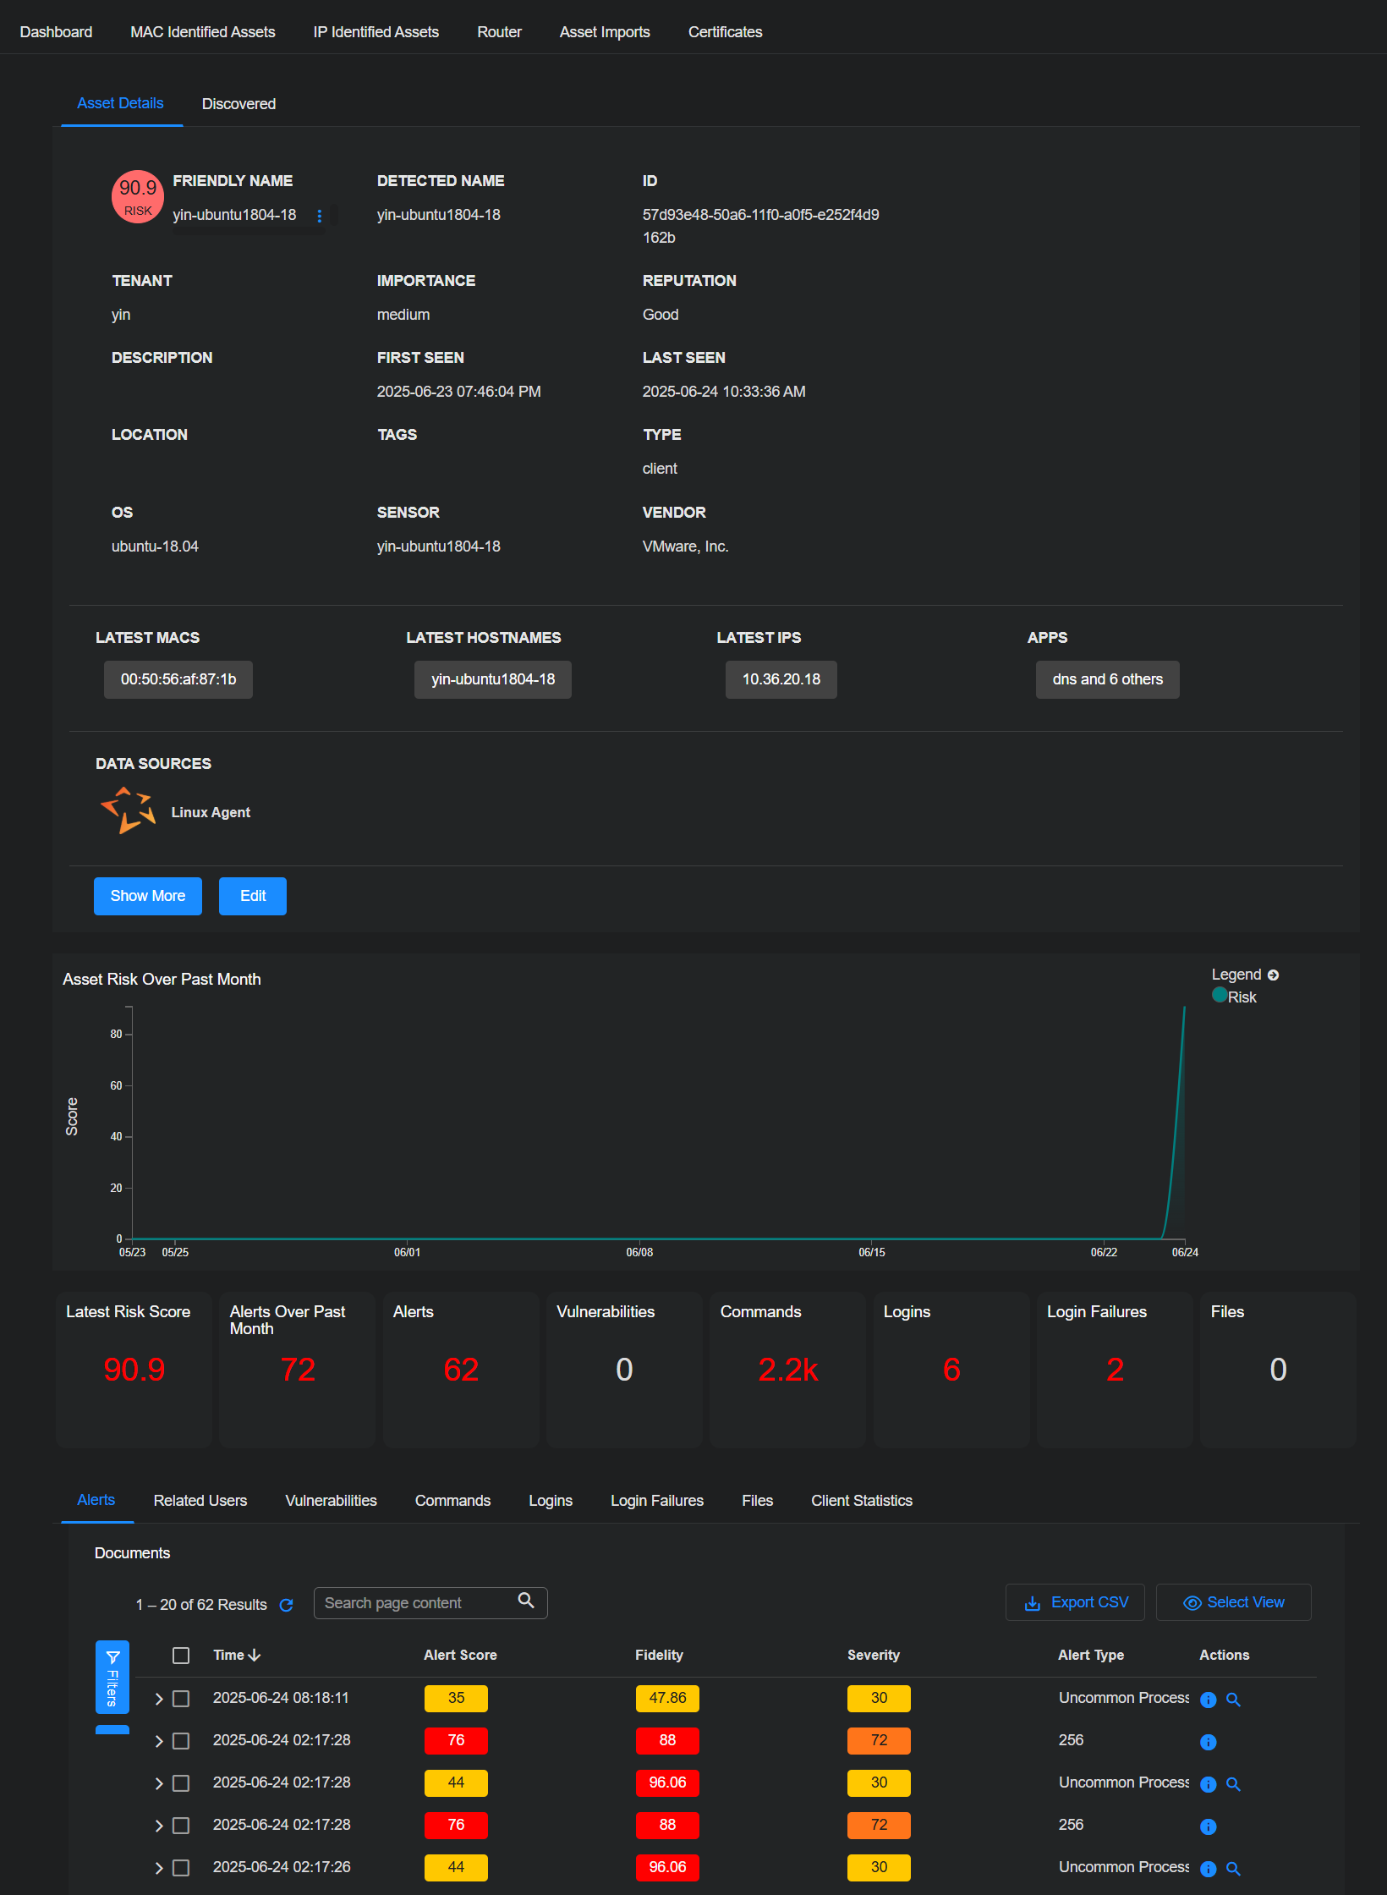
Task: Click magnifier icon for 08:18:11 alert
Action: 1233,1700
